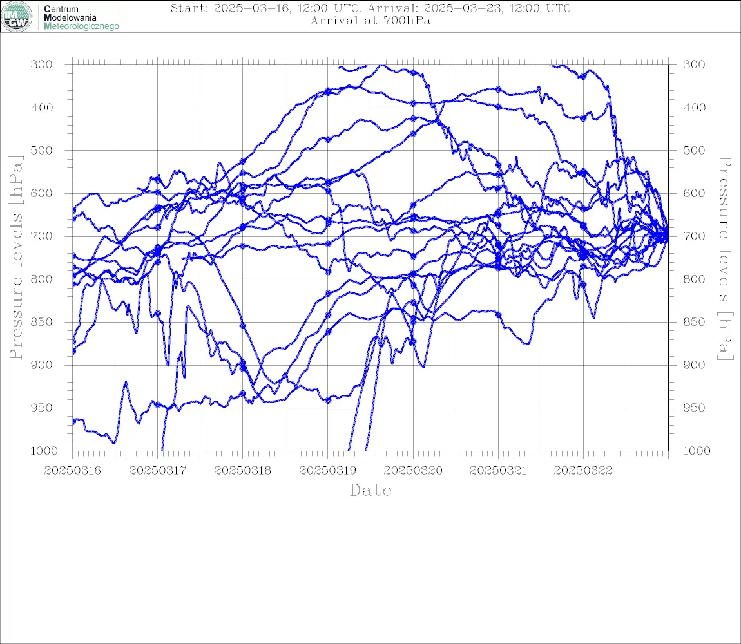Click the left axis 850 label

tap(42, 322)
